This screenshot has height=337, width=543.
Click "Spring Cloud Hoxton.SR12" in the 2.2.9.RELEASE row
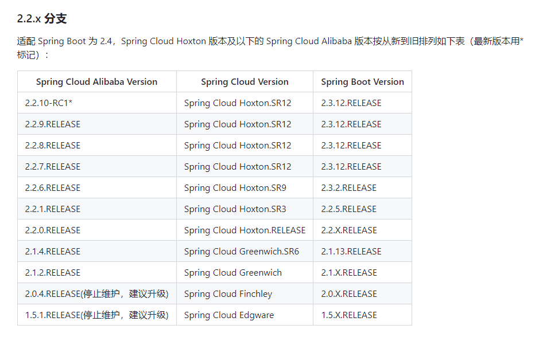coord(245,124)
